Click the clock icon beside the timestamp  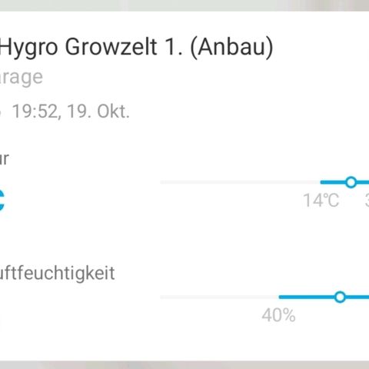[x=1, y=112]
